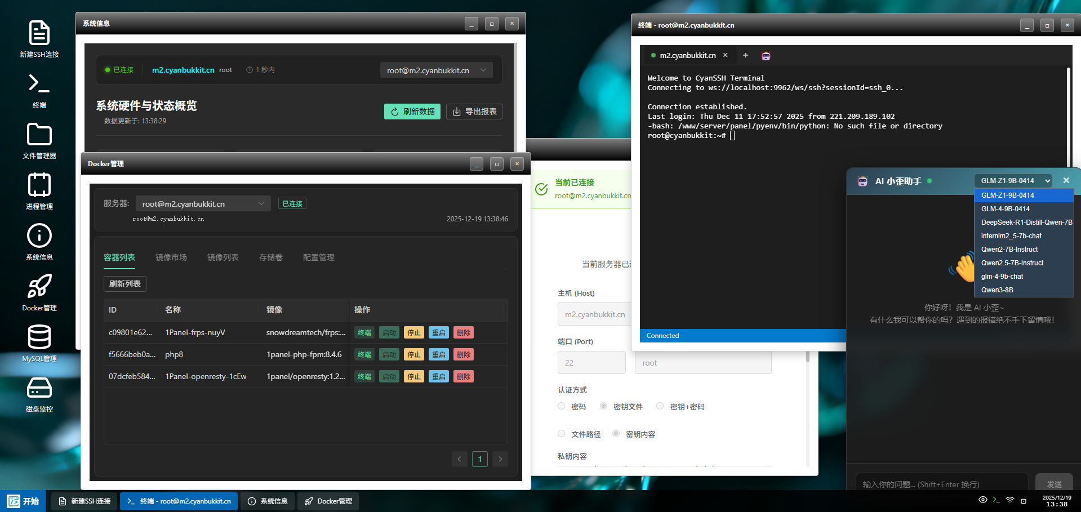Select Qwen2.5-7B-Instruct model option

click(1024, 263)
